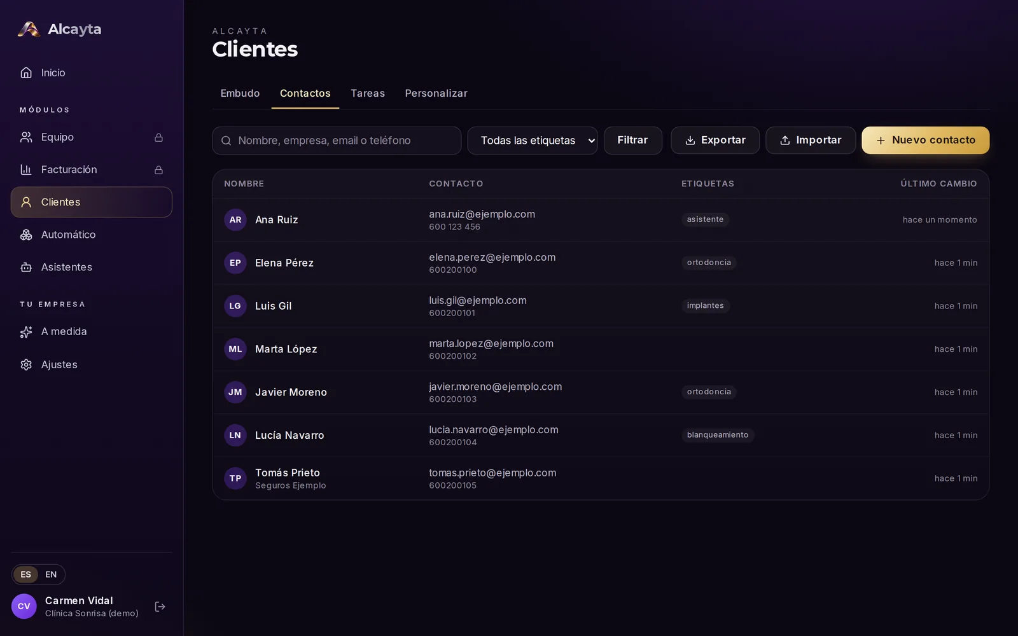
Task: Click the lock icon next to Equipo
Action: [x=158, y=137]
